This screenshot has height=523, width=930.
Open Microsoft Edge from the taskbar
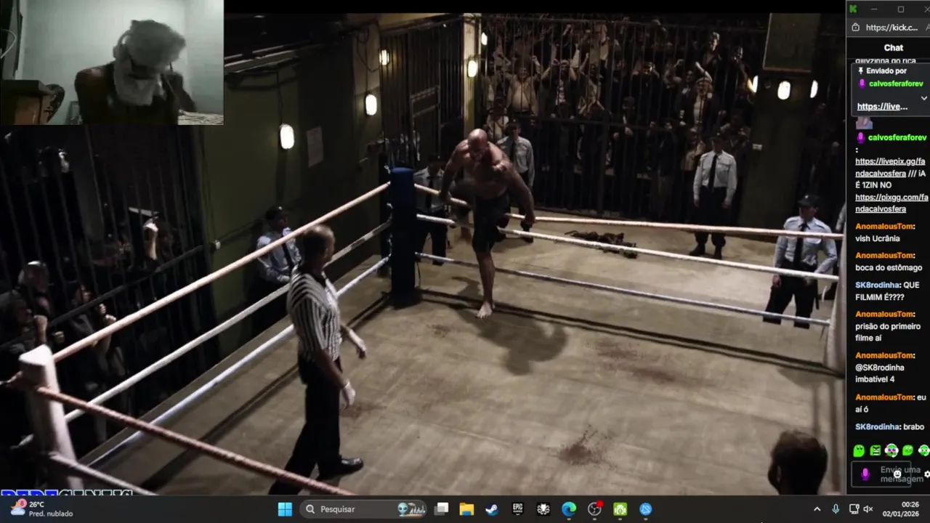[x=569, y=509]
